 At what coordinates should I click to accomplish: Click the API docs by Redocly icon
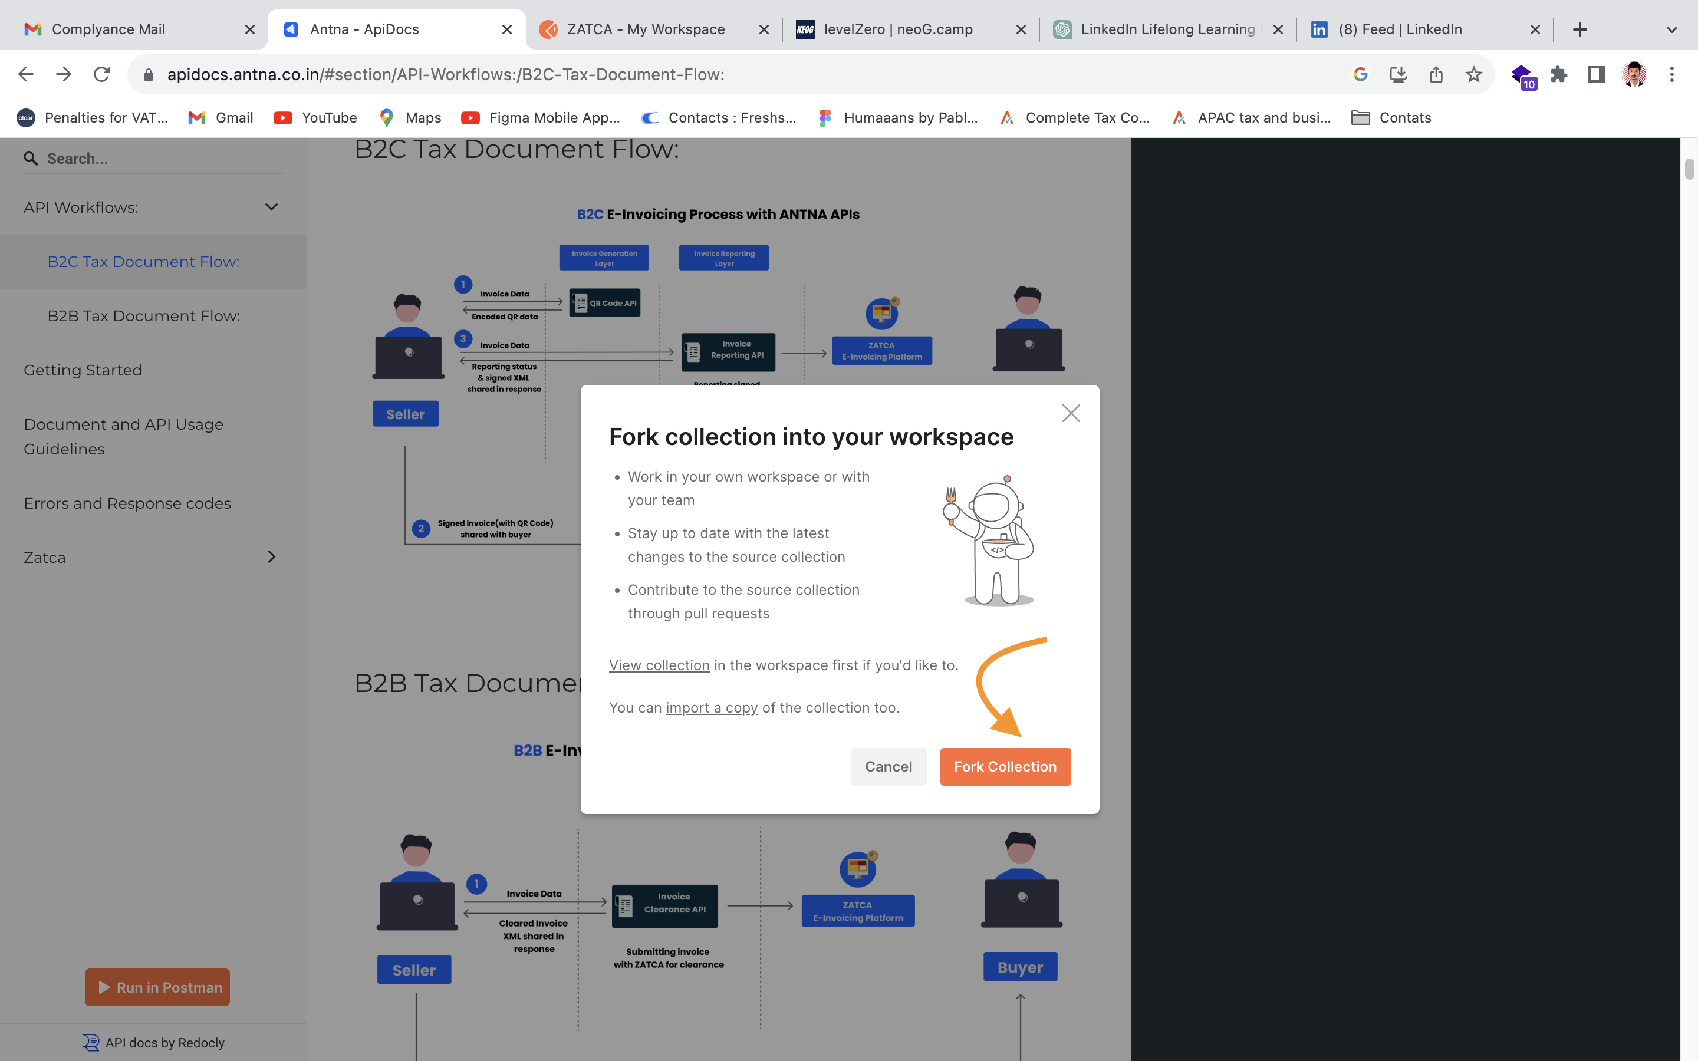click(91, 1043)
